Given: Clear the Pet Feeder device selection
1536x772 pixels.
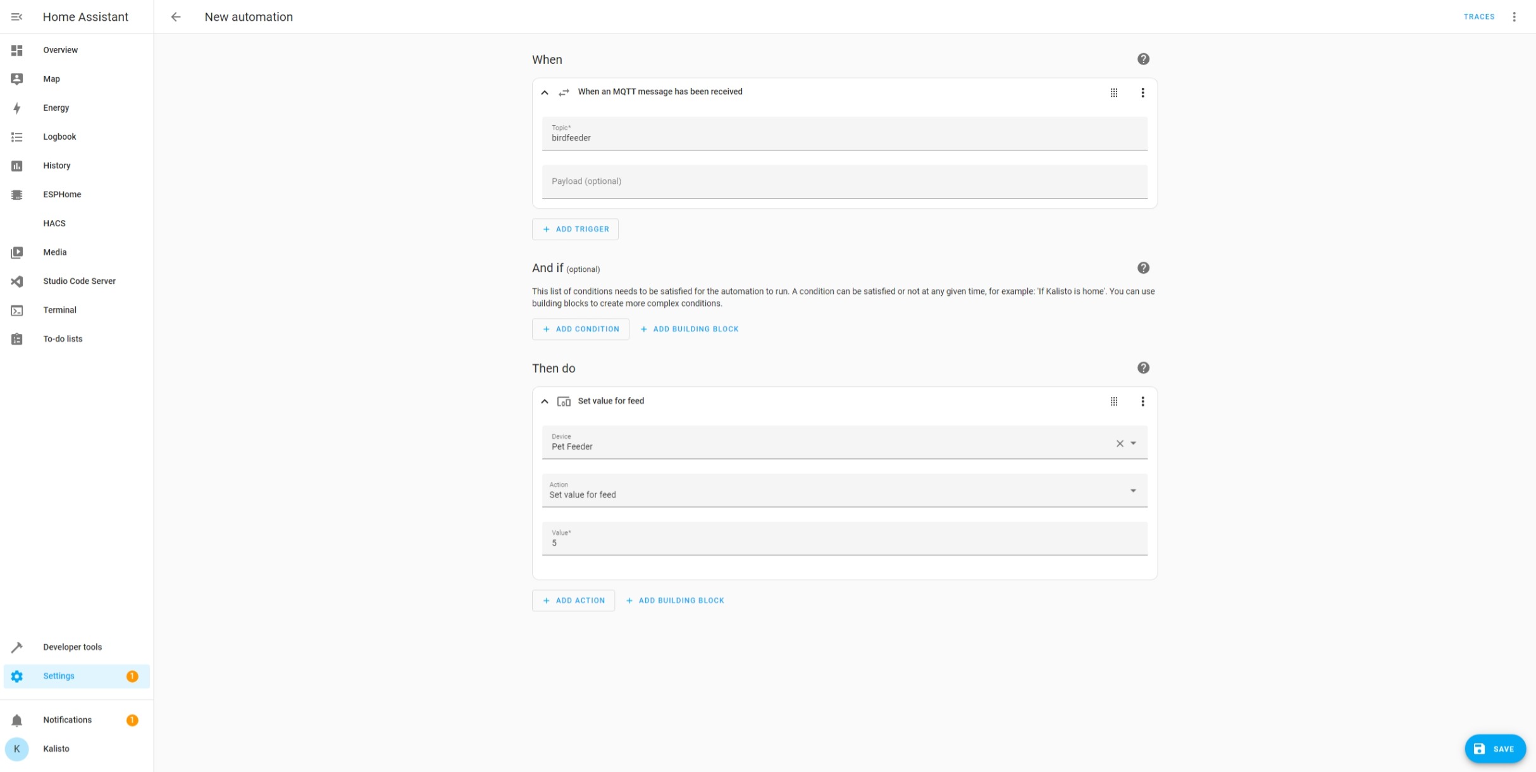Looking at the screenshot, I should click(x=1119, y=443).
